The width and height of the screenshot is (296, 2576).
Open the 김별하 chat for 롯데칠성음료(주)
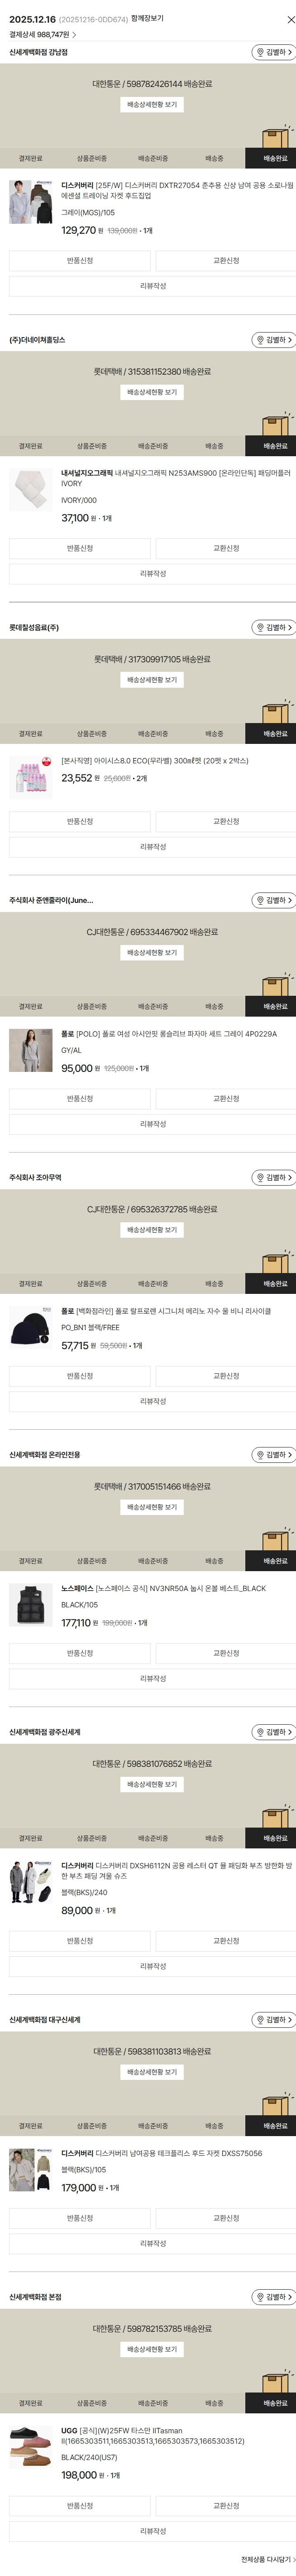pyautogui.click(x=273, y=628)
